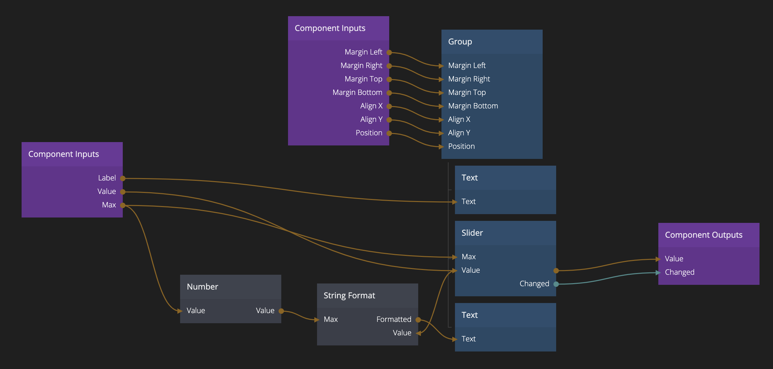Select the Group node header
The image size is (773, 369).
(492, 42)
